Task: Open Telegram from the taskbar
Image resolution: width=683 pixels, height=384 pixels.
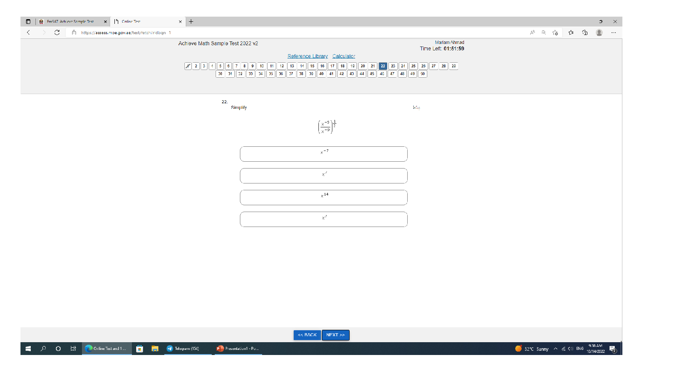Action: click(184, 349)
